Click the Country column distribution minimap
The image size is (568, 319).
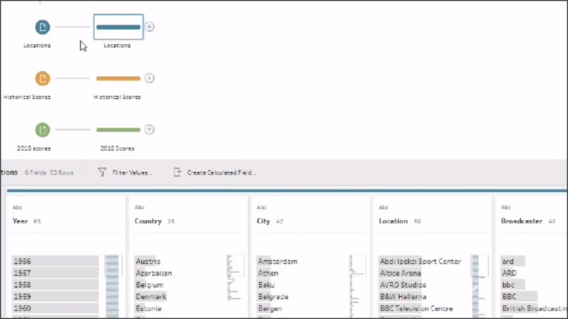tap(234, 278)
